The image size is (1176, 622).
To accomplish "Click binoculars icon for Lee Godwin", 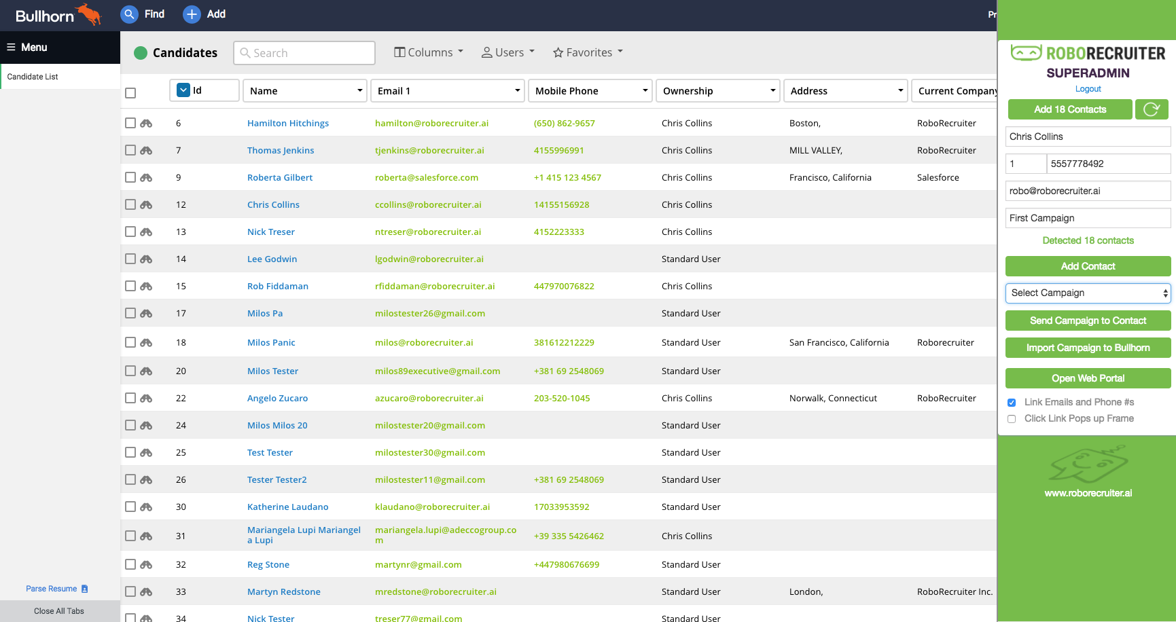I will 146,259.
